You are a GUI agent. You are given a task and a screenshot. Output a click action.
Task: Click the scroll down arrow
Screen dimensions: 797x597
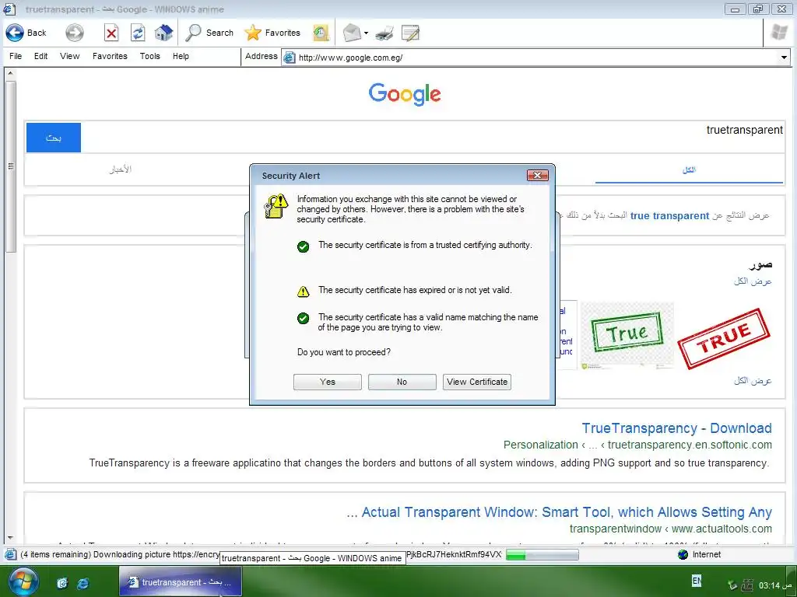tap(10, 538)
